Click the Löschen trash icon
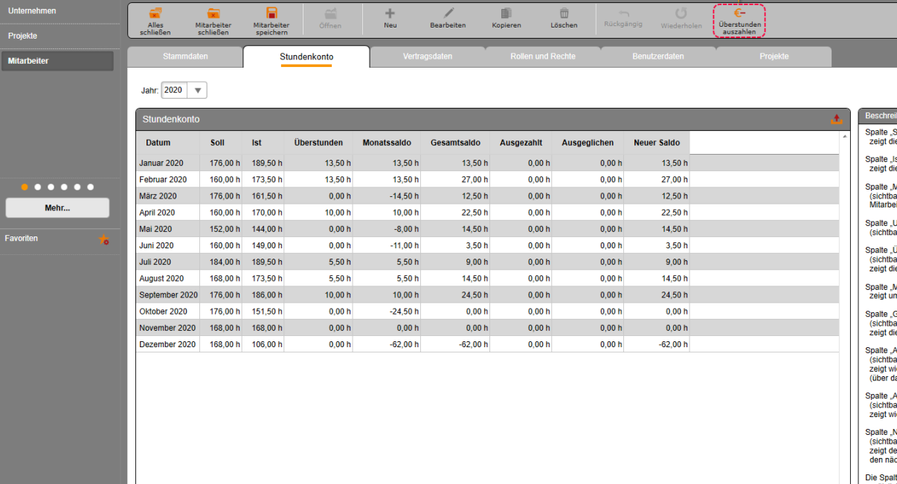Image resolution: width=897 pixels, height=484 pixels. (564, 13)
